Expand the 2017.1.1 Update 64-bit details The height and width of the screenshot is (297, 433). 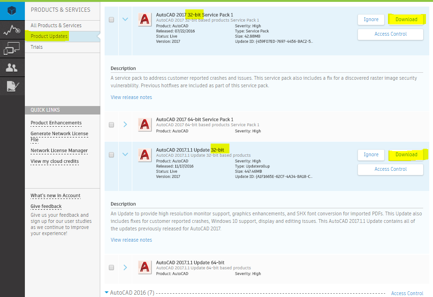[125, 267]
